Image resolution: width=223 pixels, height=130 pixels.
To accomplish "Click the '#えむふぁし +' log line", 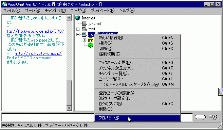I will (x=20, y=62).
